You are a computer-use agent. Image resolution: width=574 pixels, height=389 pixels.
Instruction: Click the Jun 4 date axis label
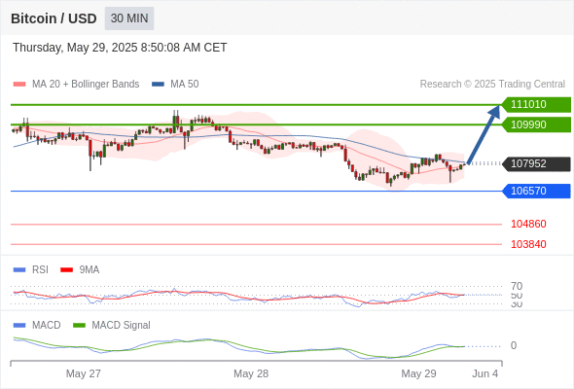tap(485, 373)
